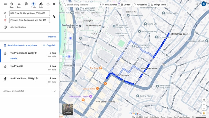209x118 pixels.
Task: Open Details for Willey St route
Action: click(x=14, y=58)
